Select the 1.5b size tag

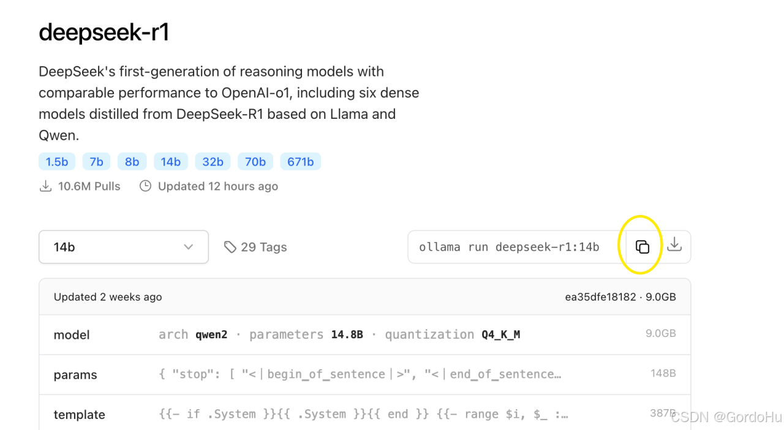click(57, 162)
